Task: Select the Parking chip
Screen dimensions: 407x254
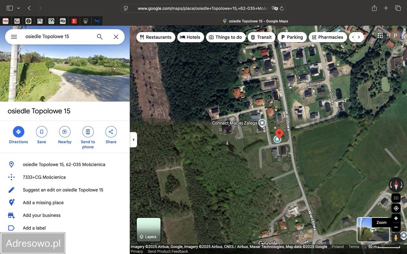Action: point(292,37)
